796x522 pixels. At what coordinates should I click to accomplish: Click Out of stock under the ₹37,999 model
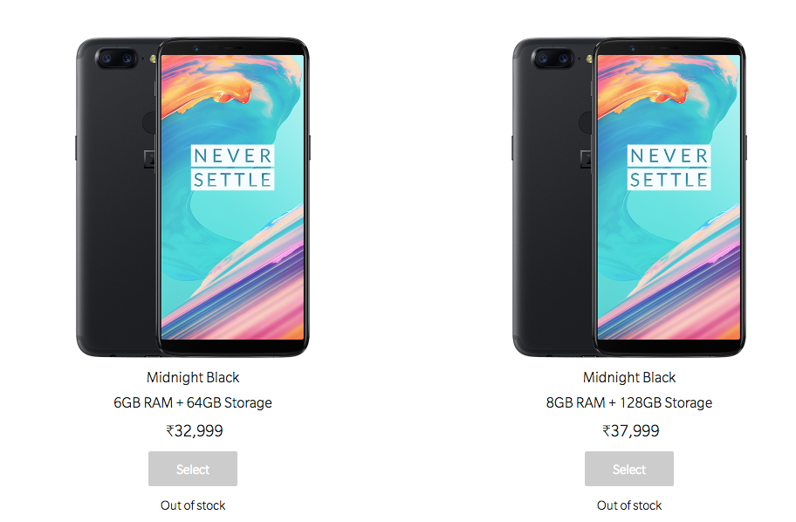pyautogui.click(x=629, y=505)
